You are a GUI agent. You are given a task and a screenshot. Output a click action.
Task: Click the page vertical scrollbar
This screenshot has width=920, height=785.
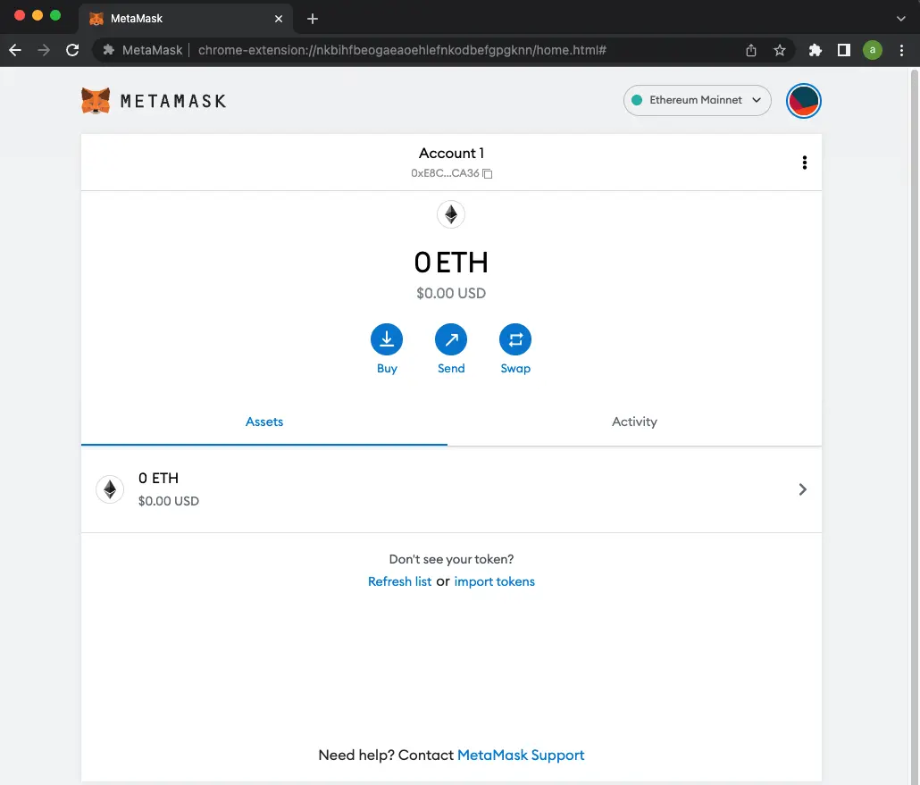[914, 426]
